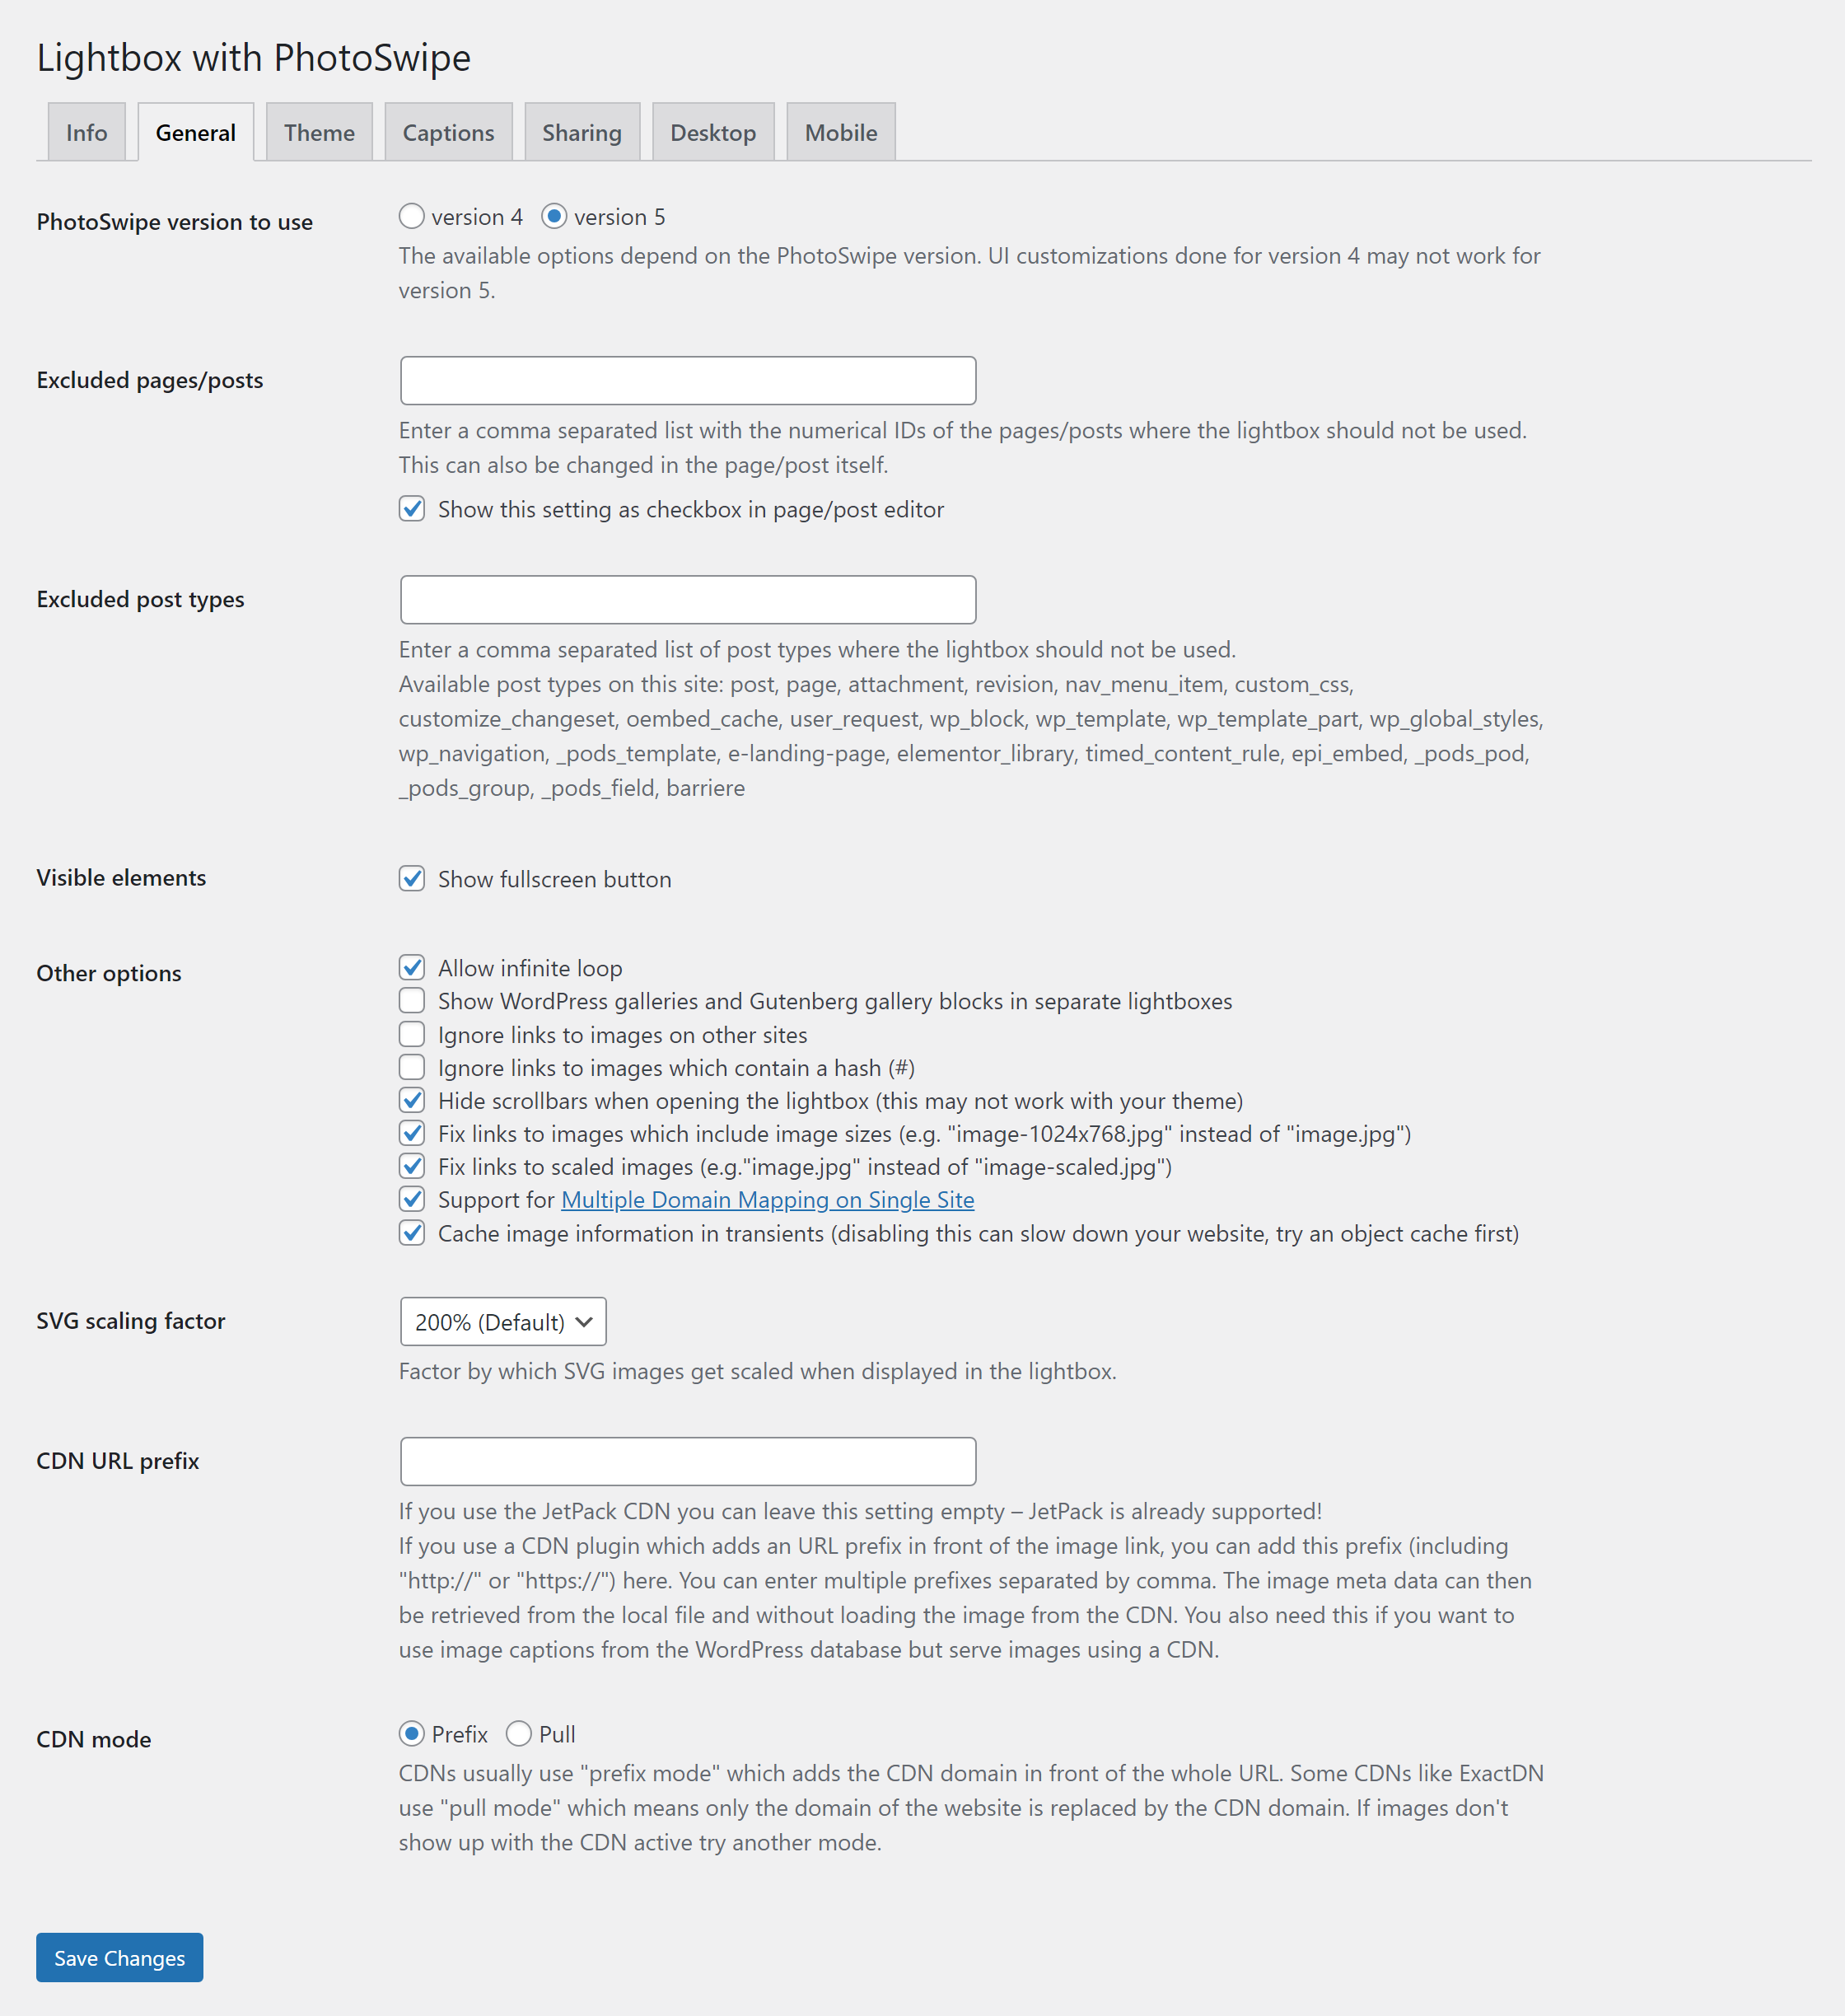Enable Show WordPress galleries in separate lightboxes

(x=411, y=999)
